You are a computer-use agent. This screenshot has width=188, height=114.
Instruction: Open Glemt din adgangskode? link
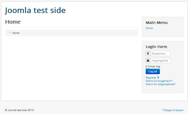[x=161, y=84]
